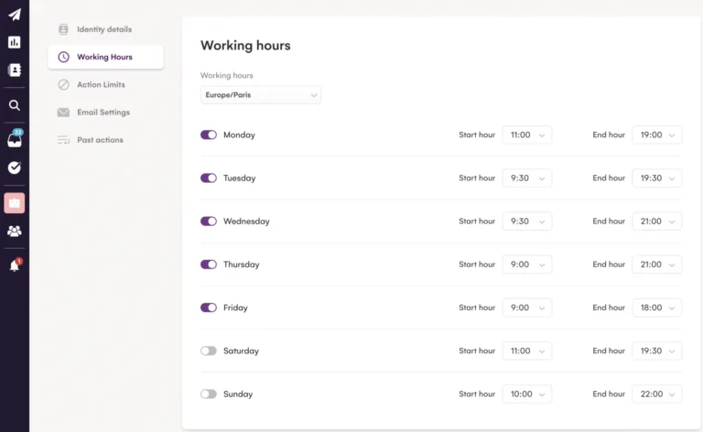Viewport: 703px width, 432px height.
Task: Open Wednesday start hour dropdown
Action: (x=527, y=221)
